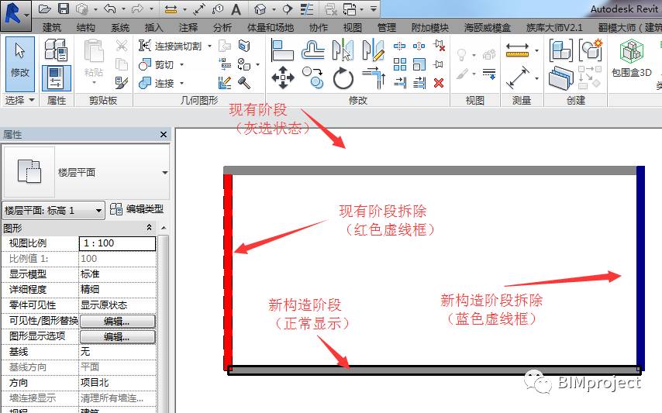Open the 管理 ribbon tab

(x=386, y=28)
